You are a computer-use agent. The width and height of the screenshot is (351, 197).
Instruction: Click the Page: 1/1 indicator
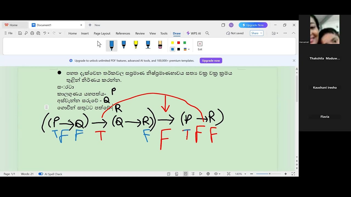(x=9, y=174)
